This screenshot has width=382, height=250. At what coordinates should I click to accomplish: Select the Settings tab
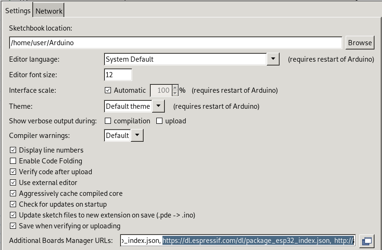pos(18,11)
